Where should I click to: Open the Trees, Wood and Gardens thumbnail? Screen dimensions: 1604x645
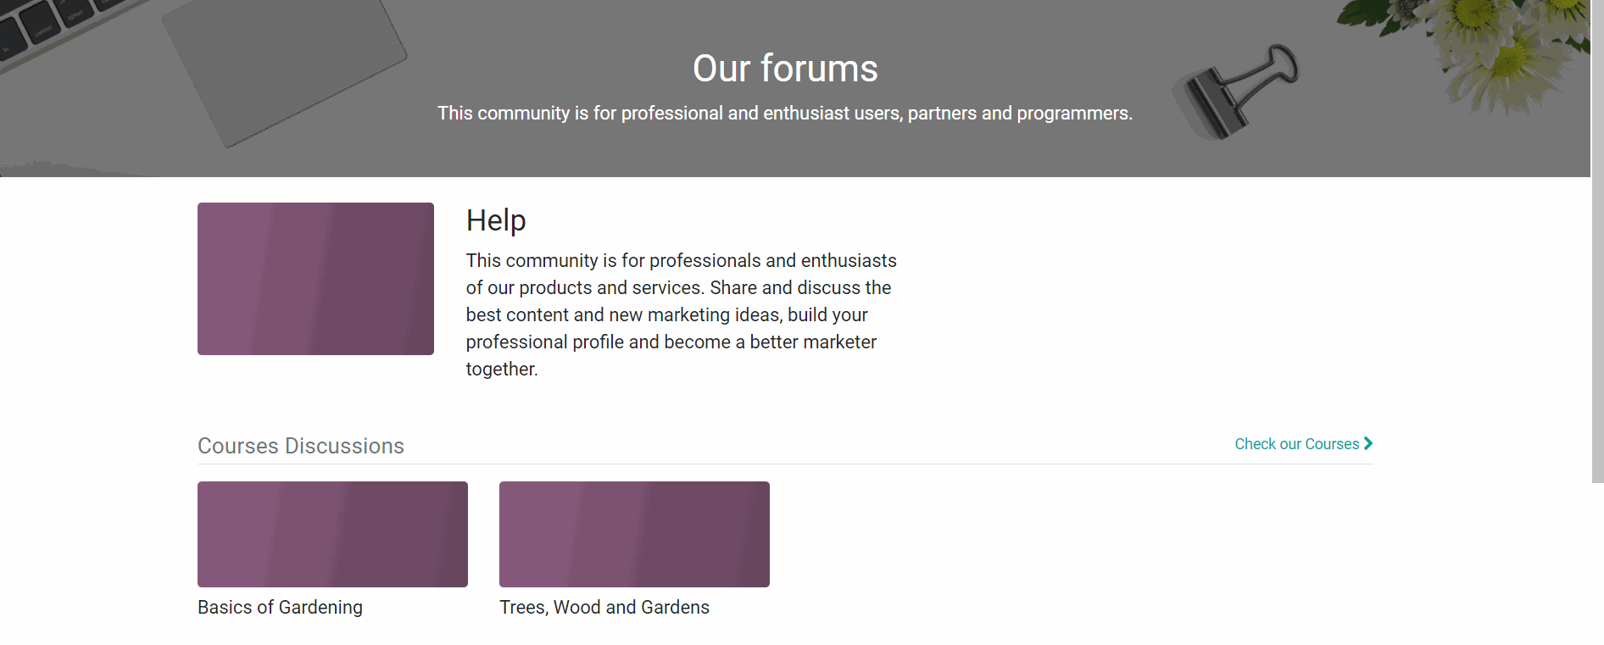click(634, 534)
